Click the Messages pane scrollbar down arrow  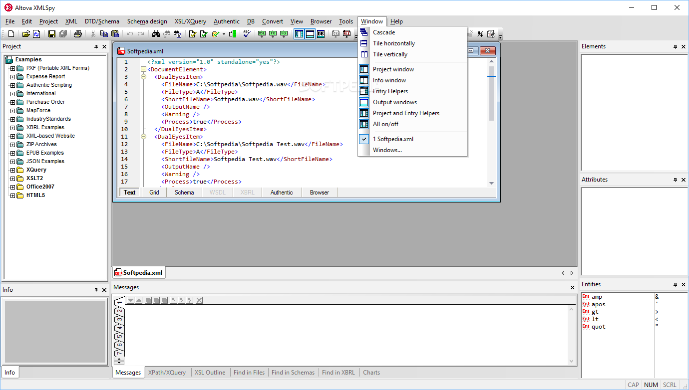(x=572, y=361)
